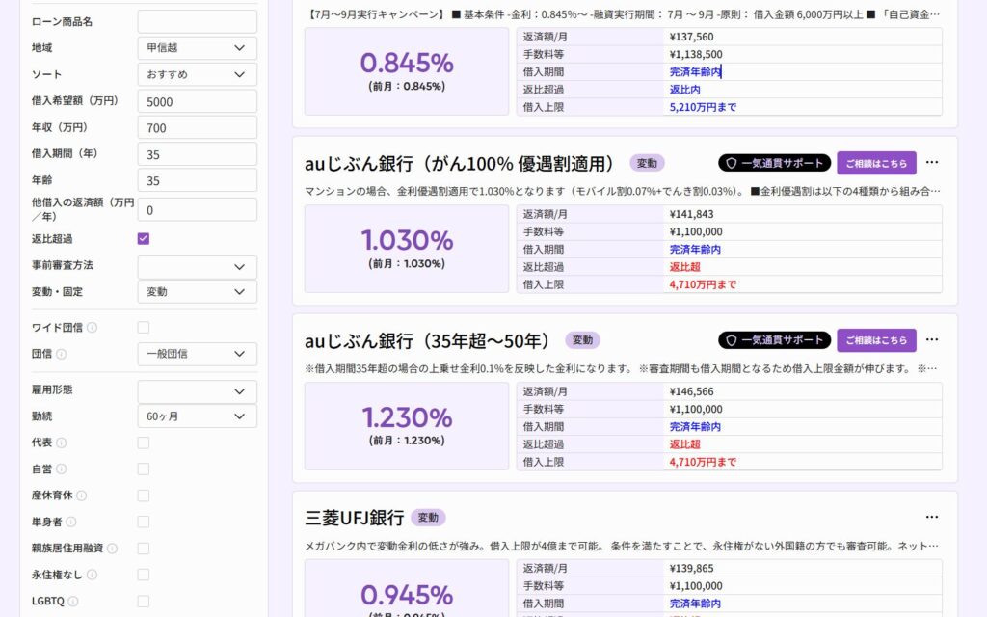Viewport: 987px width, 617px height.
Task: Click the 変動 tag beside 35年超〜50年 title
Action: tap(582, 340)
